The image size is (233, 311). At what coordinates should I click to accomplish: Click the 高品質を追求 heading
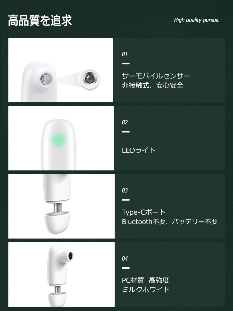click(x=40, y=21)
